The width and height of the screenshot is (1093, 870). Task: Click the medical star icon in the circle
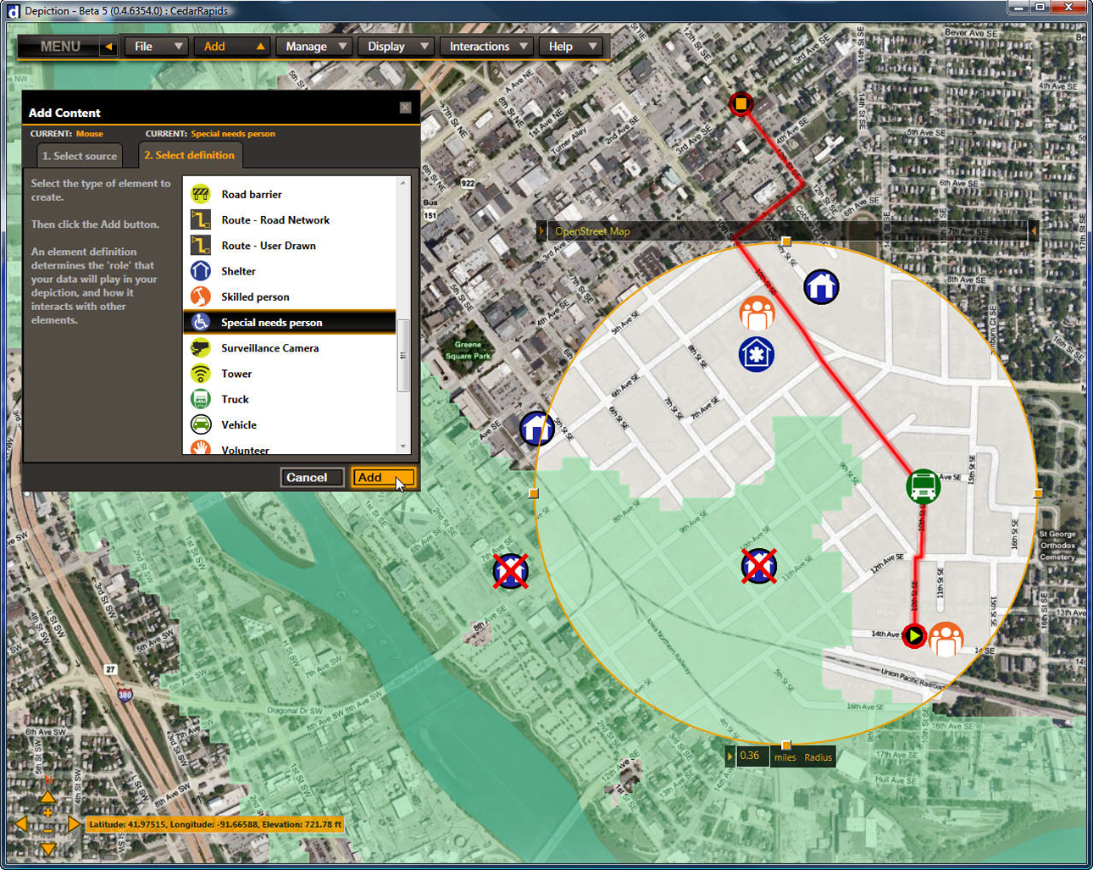[756, 354]
